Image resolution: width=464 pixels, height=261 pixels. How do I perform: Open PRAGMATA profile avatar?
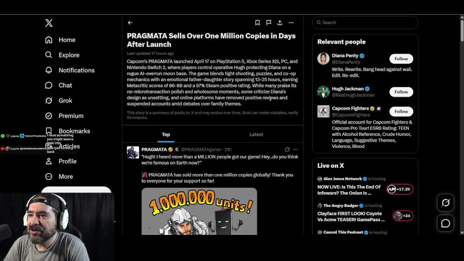coord(133,153)
